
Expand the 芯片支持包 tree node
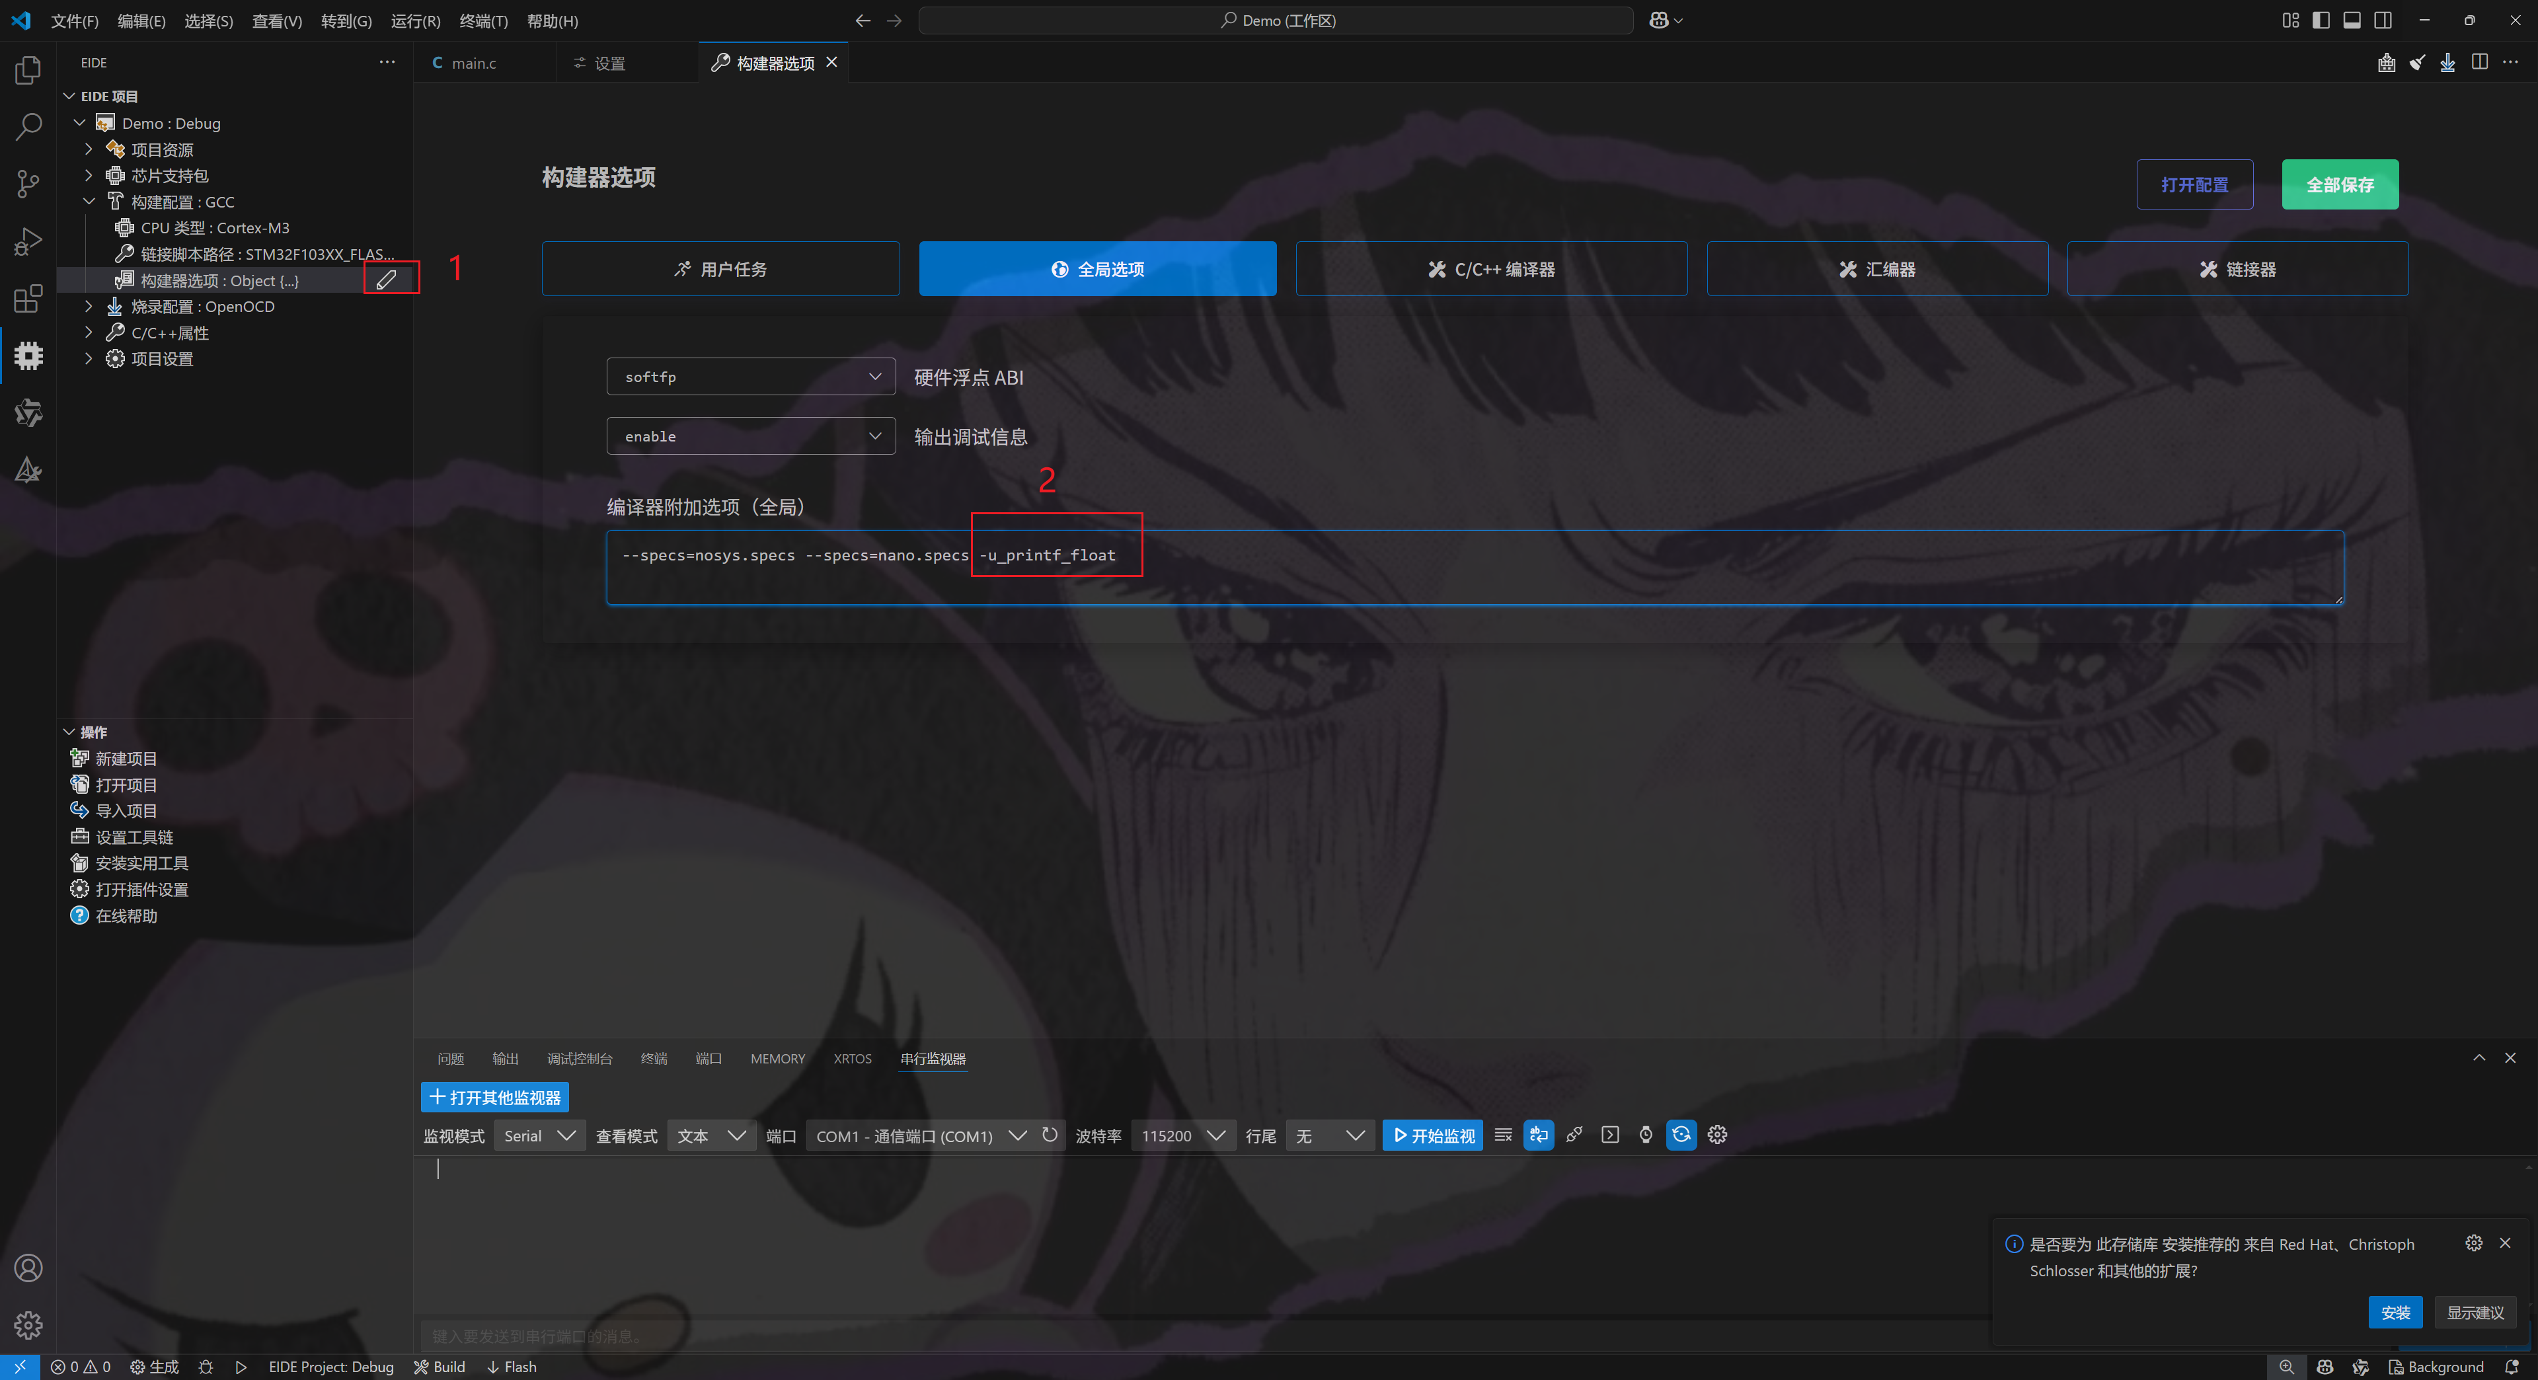pos(89,175)
